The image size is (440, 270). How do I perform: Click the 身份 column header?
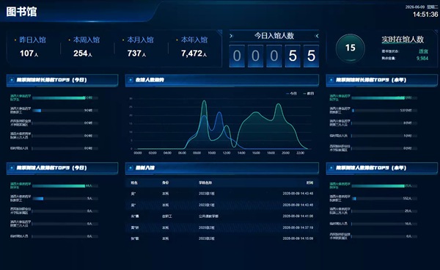pyautogui.click(x=165, y=183)
